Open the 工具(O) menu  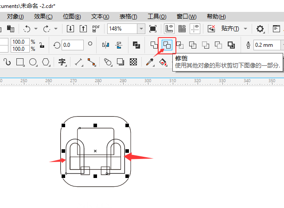pyautogui.click(x=157, y=17)
